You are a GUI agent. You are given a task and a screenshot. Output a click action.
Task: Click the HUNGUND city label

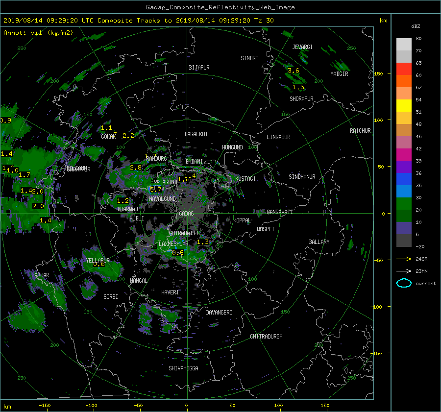pos(232,147)
